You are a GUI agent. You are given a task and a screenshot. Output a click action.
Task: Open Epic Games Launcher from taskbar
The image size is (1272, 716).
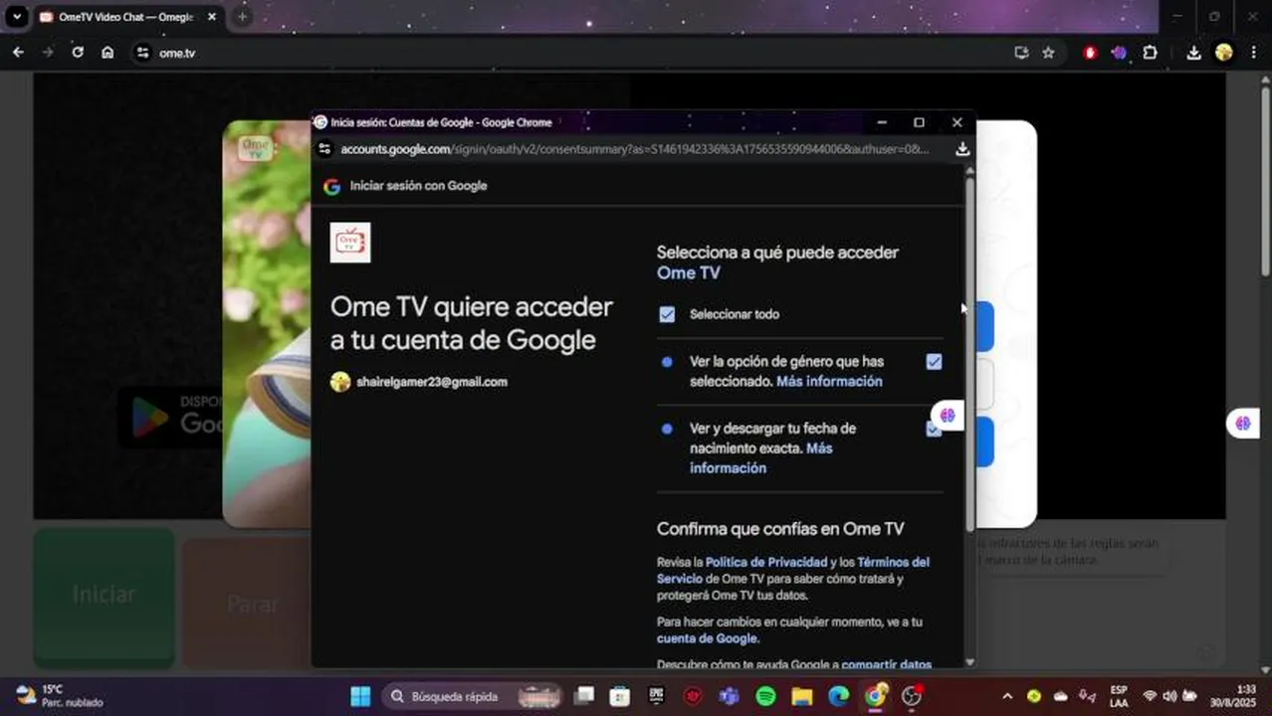[x=657, y=696]
